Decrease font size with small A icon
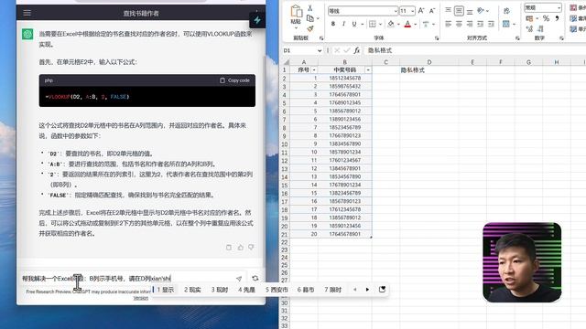Image resolution: width=586 pixels, height=329 pixels. 432,11
